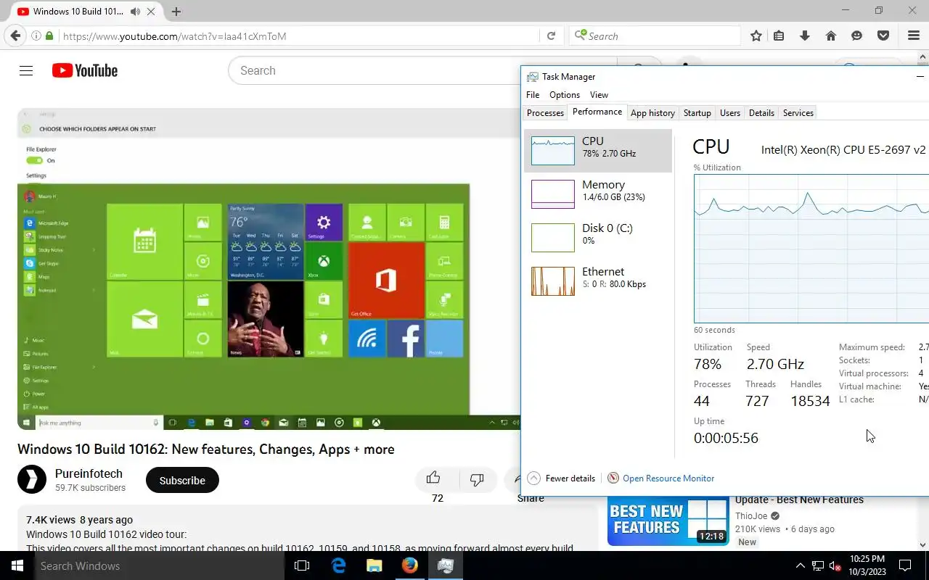Go to Firefox home page icon

(831, 36)
